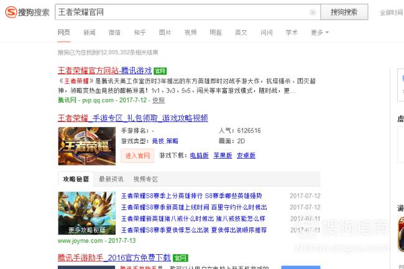
Task: Open 王者荣耀官方网站-腾讯游戏 result
Action: point(104,71)
